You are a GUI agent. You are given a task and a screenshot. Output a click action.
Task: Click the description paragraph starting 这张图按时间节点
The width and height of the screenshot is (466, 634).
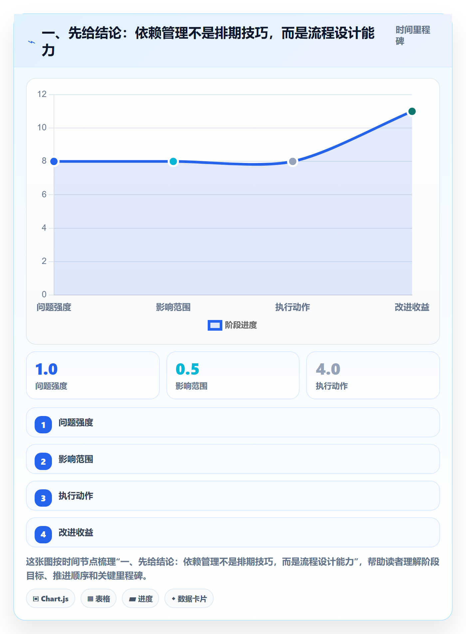pyautogui.click(x=233, y=569)
